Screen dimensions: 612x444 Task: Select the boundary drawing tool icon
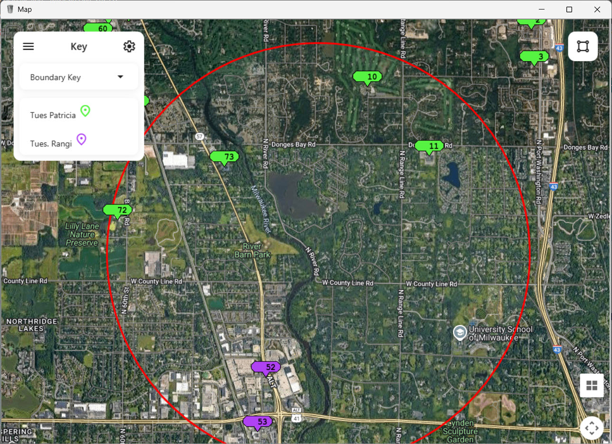pyautogui.click(x=583, y=46)
